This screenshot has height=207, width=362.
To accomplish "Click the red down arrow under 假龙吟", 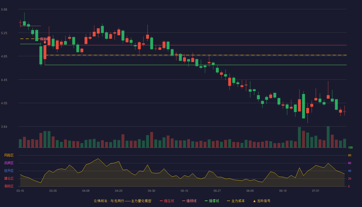I will click(x=45, y=42).
